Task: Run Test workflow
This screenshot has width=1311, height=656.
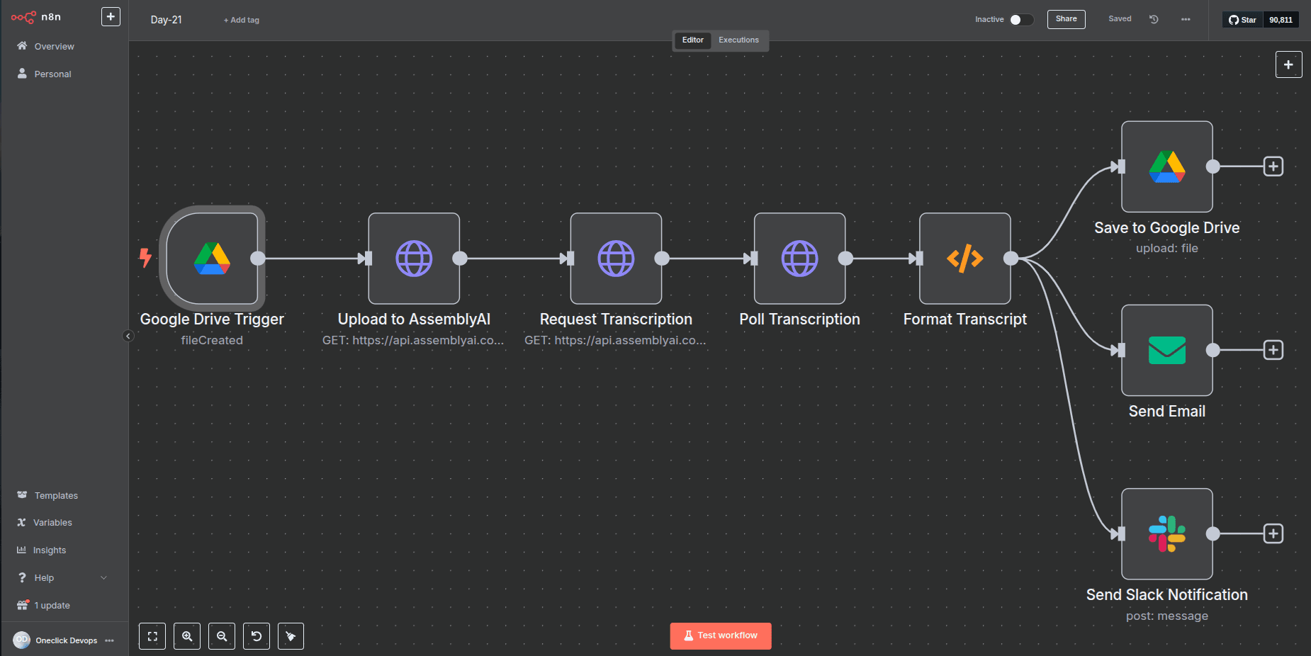Action: [x=721, y=635]
